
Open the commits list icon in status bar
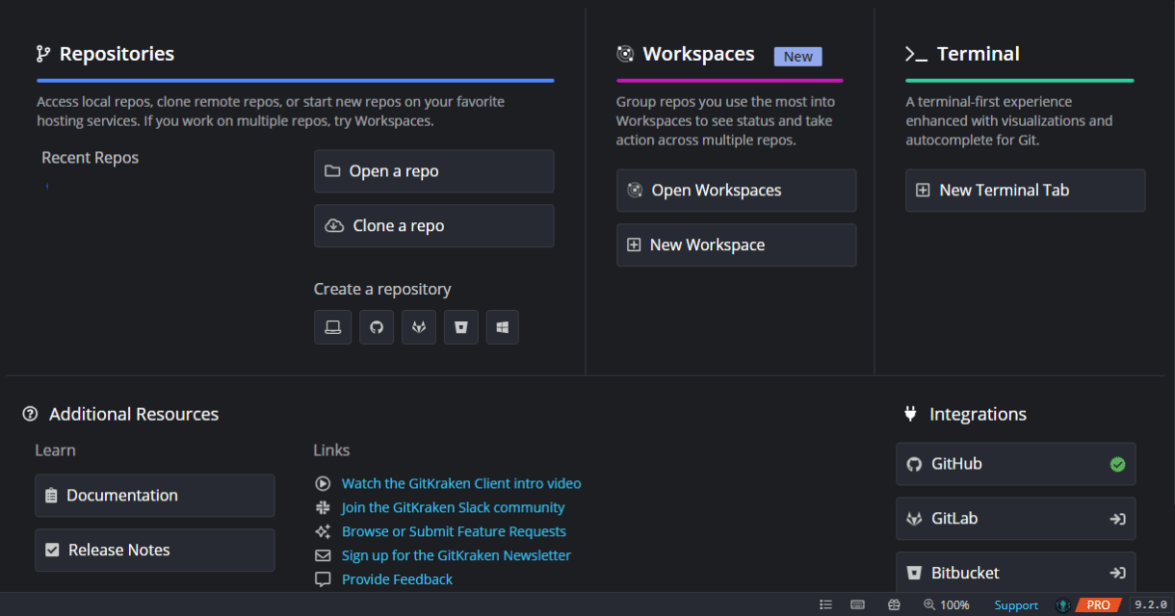[825, 604]
